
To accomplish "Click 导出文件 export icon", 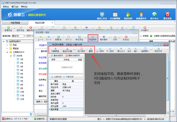I will coord(158,49).
